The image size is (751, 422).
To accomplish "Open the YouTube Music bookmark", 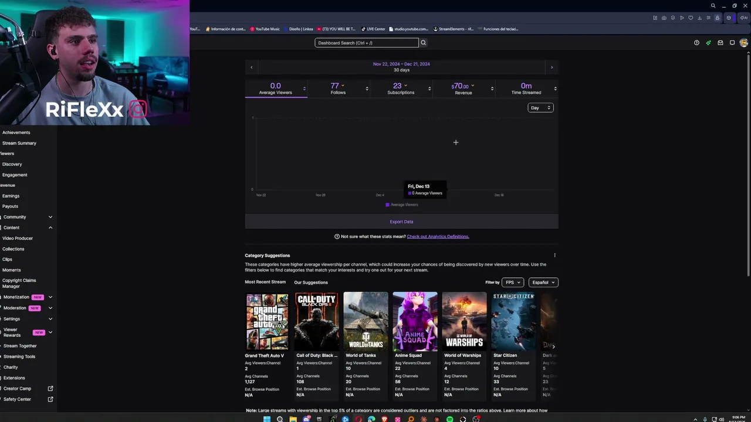I will pyautogui.click(x=265, y=29).
